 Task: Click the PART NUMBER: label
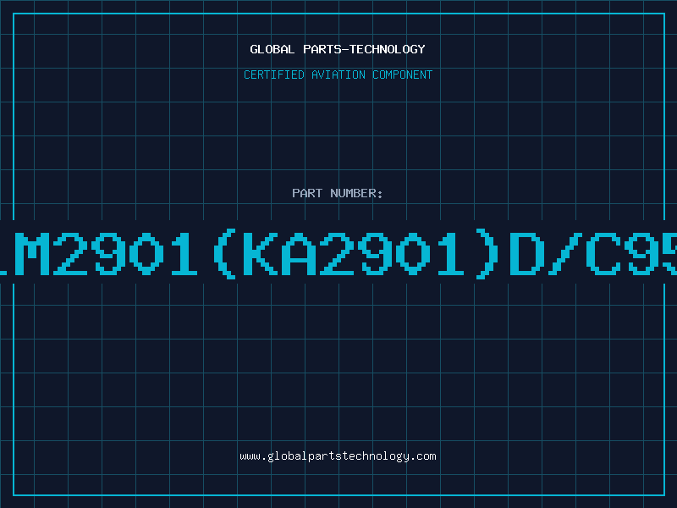click(337, 193)
